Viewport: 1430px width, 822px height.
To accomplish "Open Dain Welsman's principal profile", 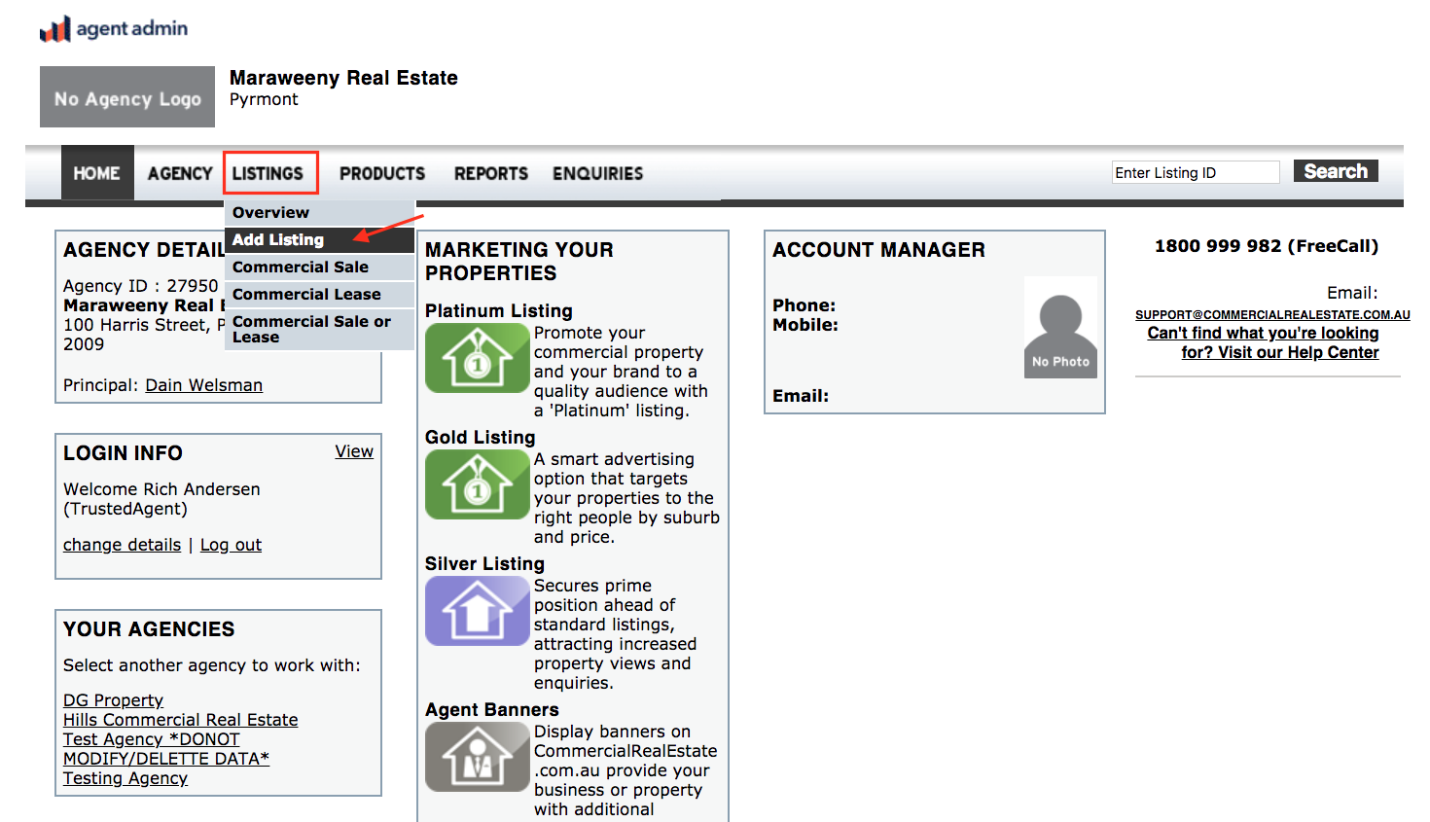I will [x=203, y=384].
